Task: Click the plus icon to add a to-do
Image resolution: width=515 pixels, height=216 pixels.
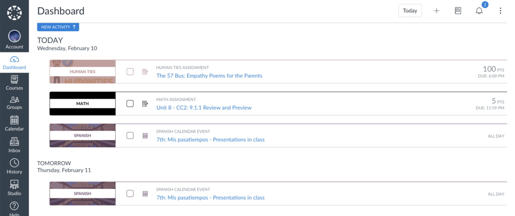Action: [436, 11]
